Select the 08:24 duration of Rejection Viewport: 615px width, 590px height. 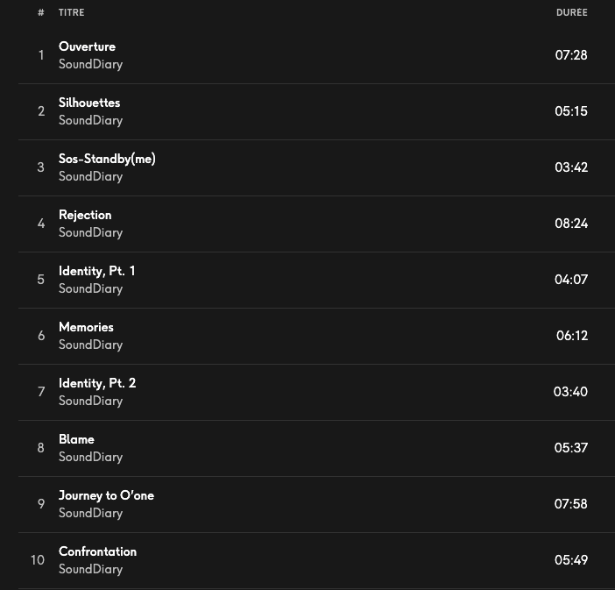(571, 224)
